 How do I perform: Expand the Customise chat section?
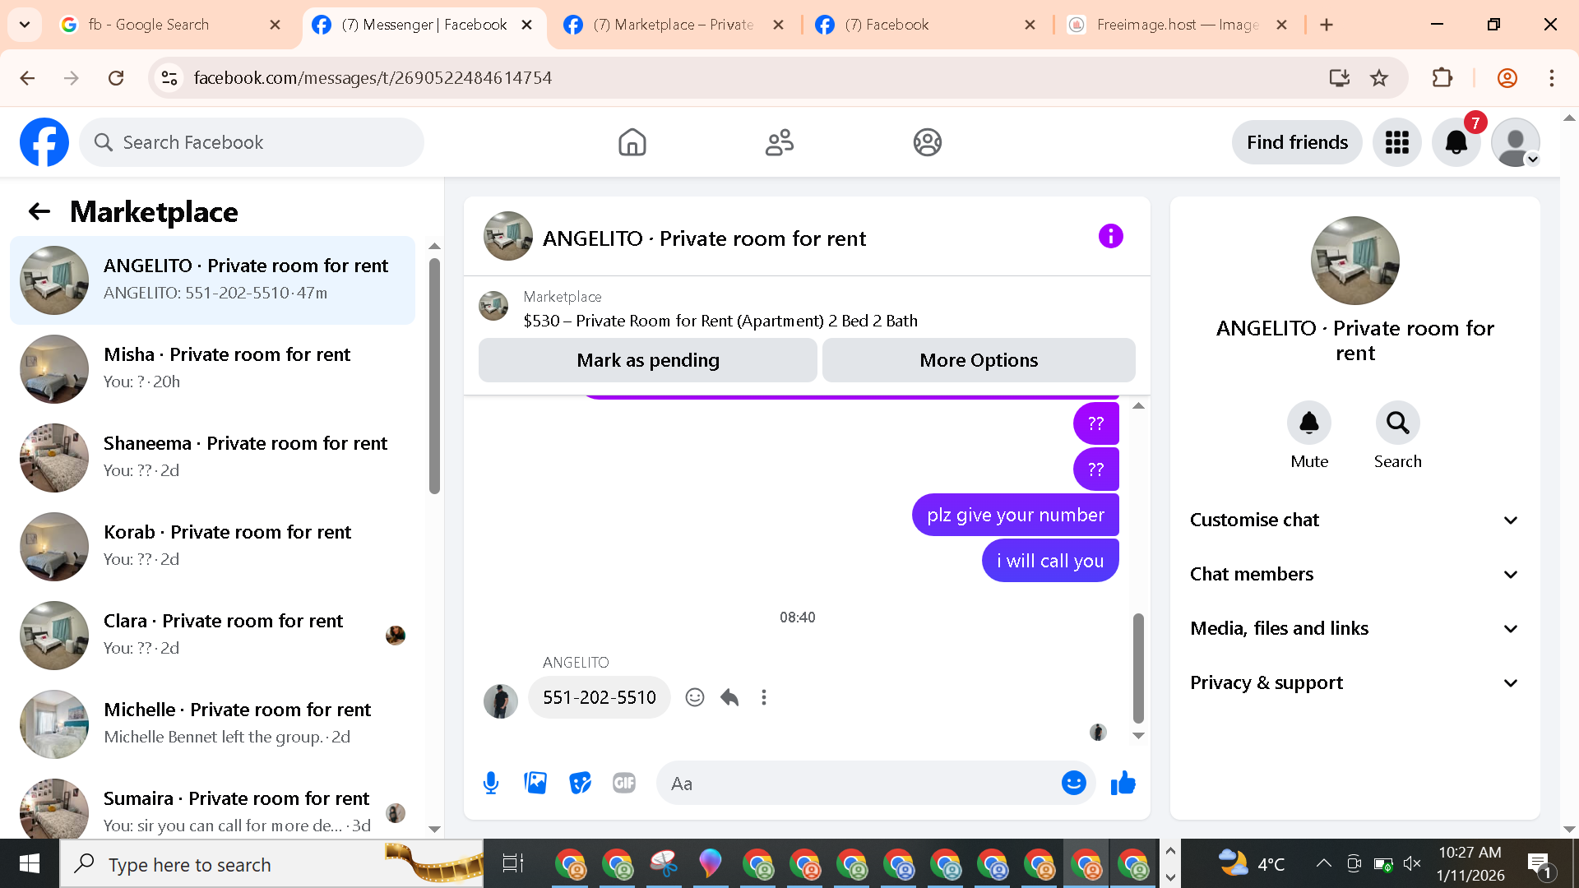point(1354,520)
